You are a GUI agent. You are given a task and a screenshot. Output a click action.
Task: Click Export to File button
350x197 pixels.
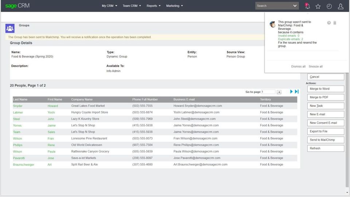326,131
